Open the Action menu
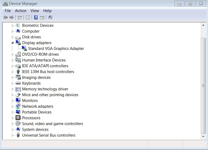The width and height of the screenshot is (208, 150). point(21,11)
